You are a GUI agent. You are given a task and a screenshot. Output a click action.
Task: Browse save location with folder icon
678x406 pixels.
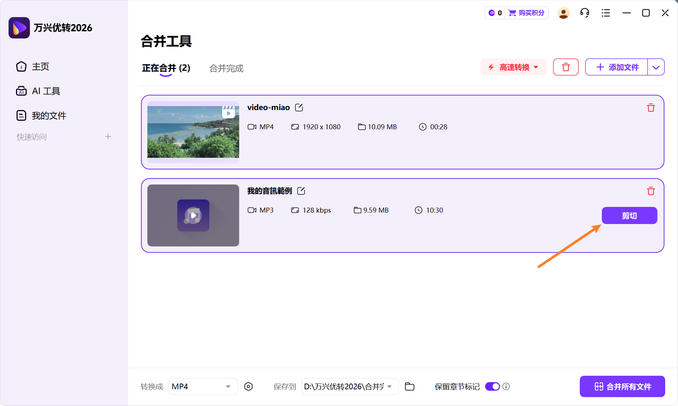[410, 386]
